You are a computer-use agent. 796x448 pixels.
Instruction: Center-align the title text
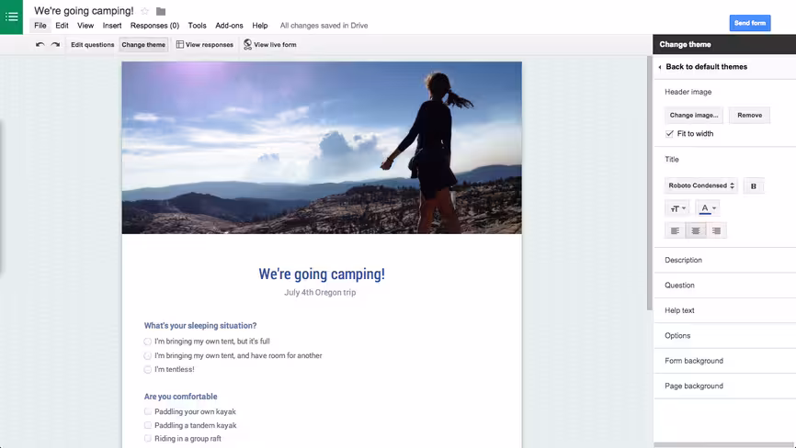[696, 230]
